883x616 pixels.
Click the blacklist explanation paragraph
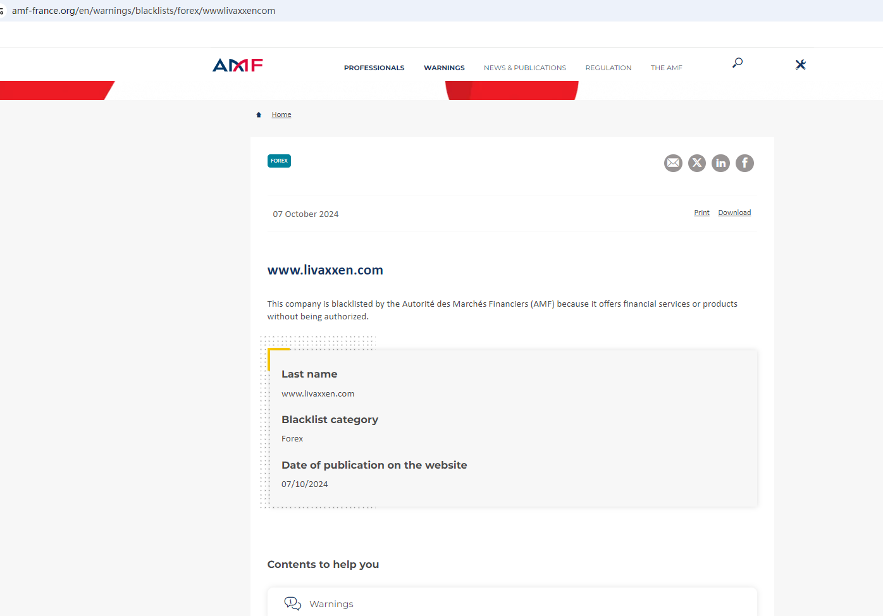click(x=502, y=310)
